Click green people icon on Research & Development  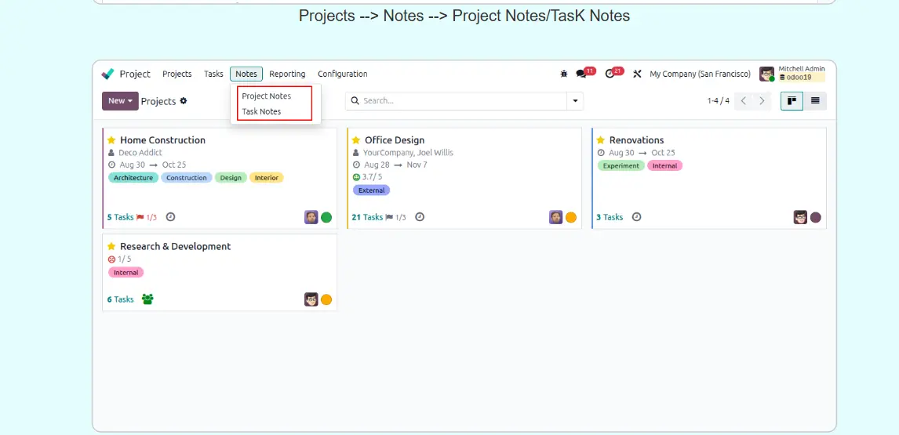click(x=147, y=299)
